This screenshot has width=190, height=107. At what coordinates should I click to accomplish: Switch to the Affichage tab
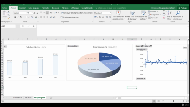75,8
